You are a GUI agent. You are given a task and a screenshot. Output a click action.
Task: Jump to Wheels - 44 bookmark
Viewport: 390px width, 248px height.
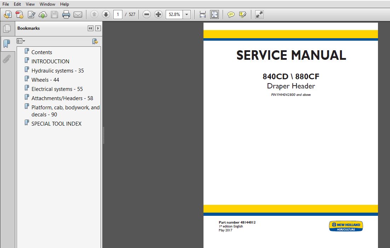point(45,80)
